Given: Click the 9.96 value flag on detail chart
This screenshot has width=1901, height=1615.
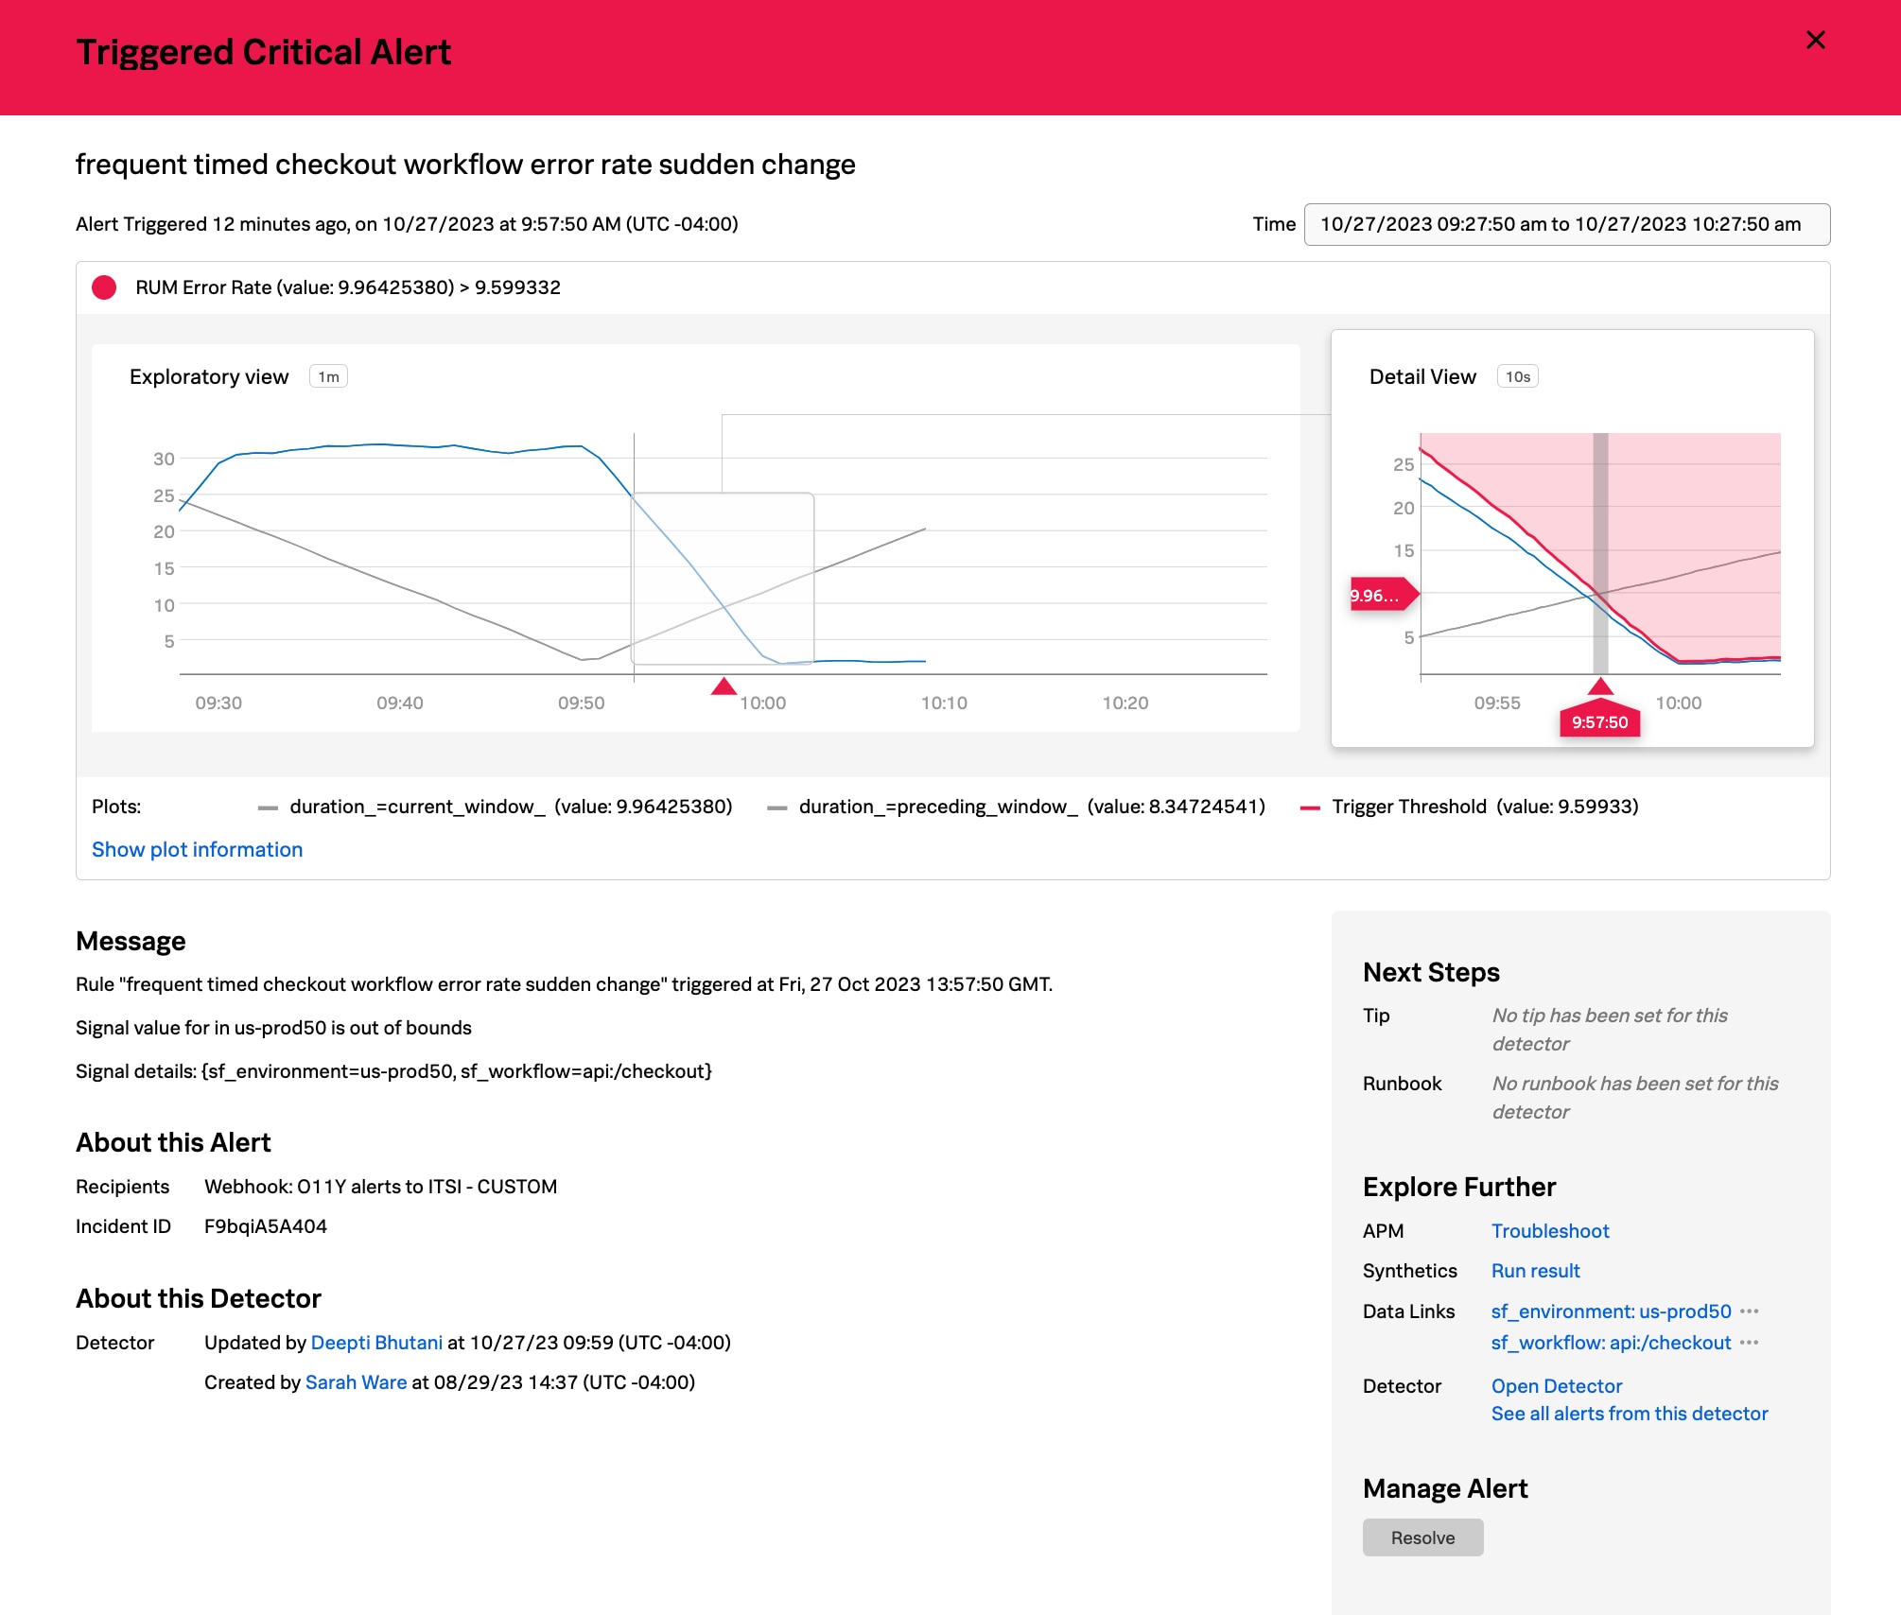Looking at the screenshot, I should click(1377, 595).
